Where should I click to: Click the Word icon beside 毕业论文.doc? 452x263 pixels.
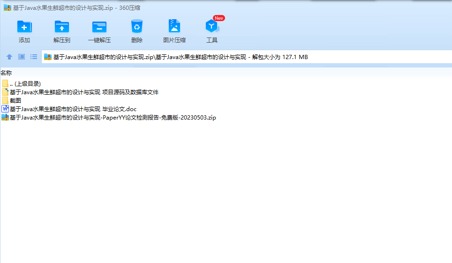pyautogui.click(x=5, y=109)
